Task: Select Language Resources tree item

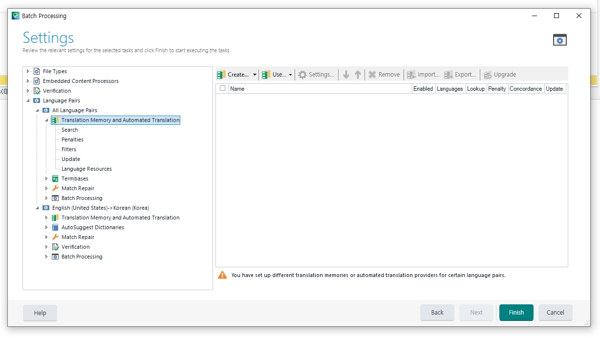Action: (86, 169)
